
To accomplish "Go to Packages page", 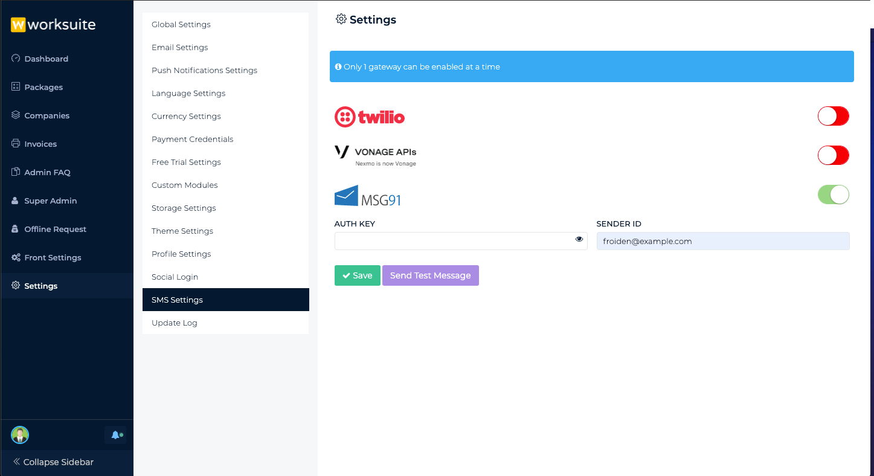I will [43, 87].
